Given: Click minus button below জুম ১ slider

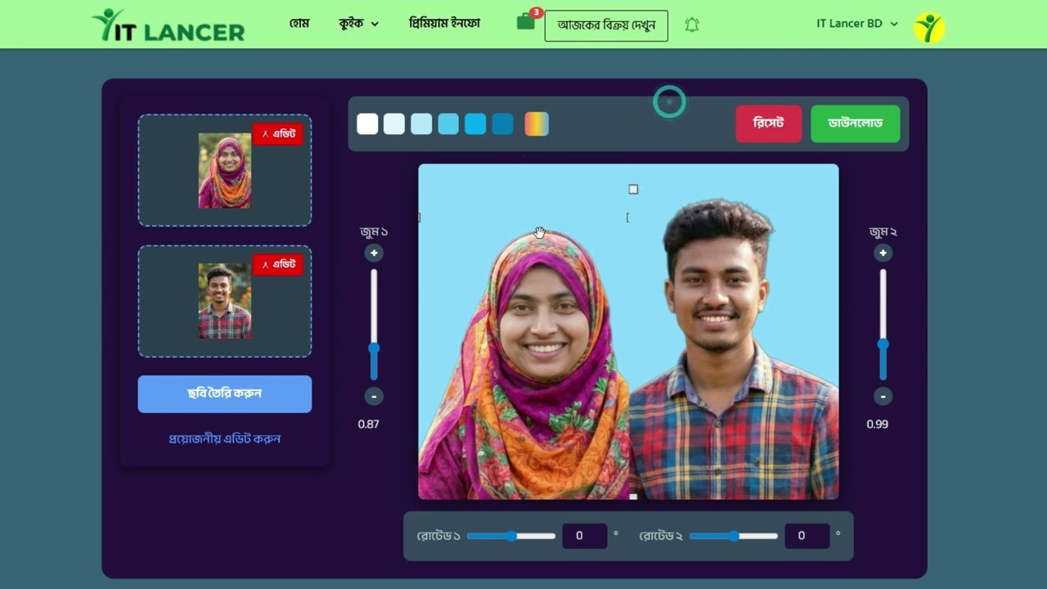Looking at the screenshot, I should tap(374, 396).
